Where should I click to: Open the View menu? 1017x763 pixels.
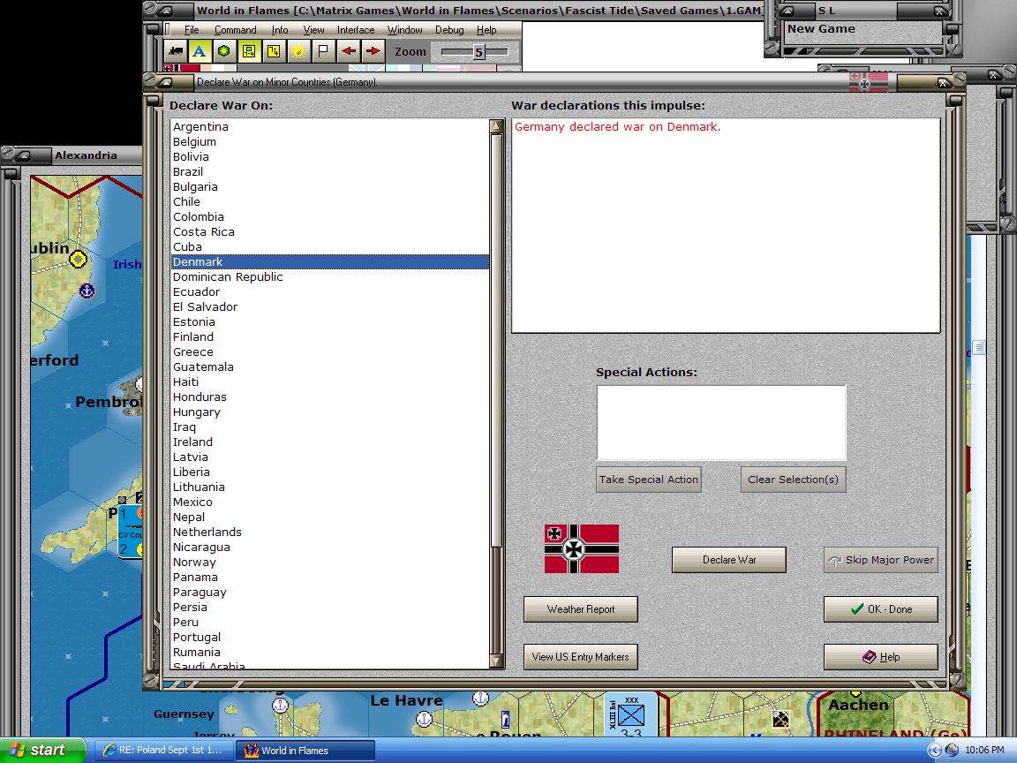point(314,30)
